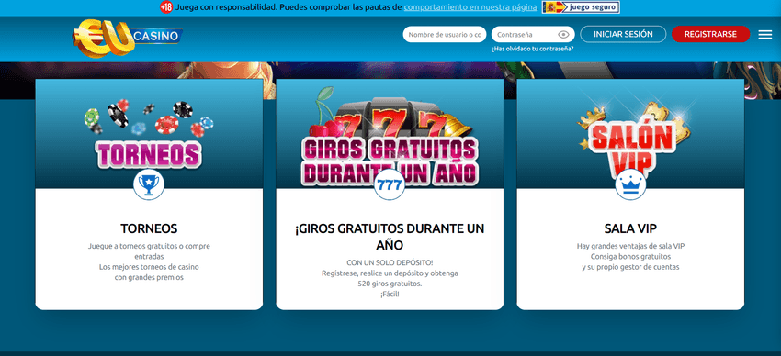The height and width of the screenshot is (356, 781).
Task: Open ¿Has olvidado tu contraseña? link
Action: pos(532,49)
